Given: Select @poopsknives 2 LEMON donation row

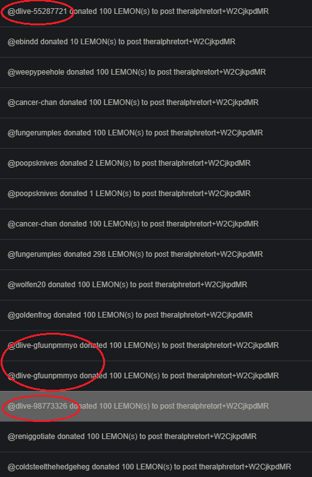Looking at the screenshot, I should coord(156,164).
